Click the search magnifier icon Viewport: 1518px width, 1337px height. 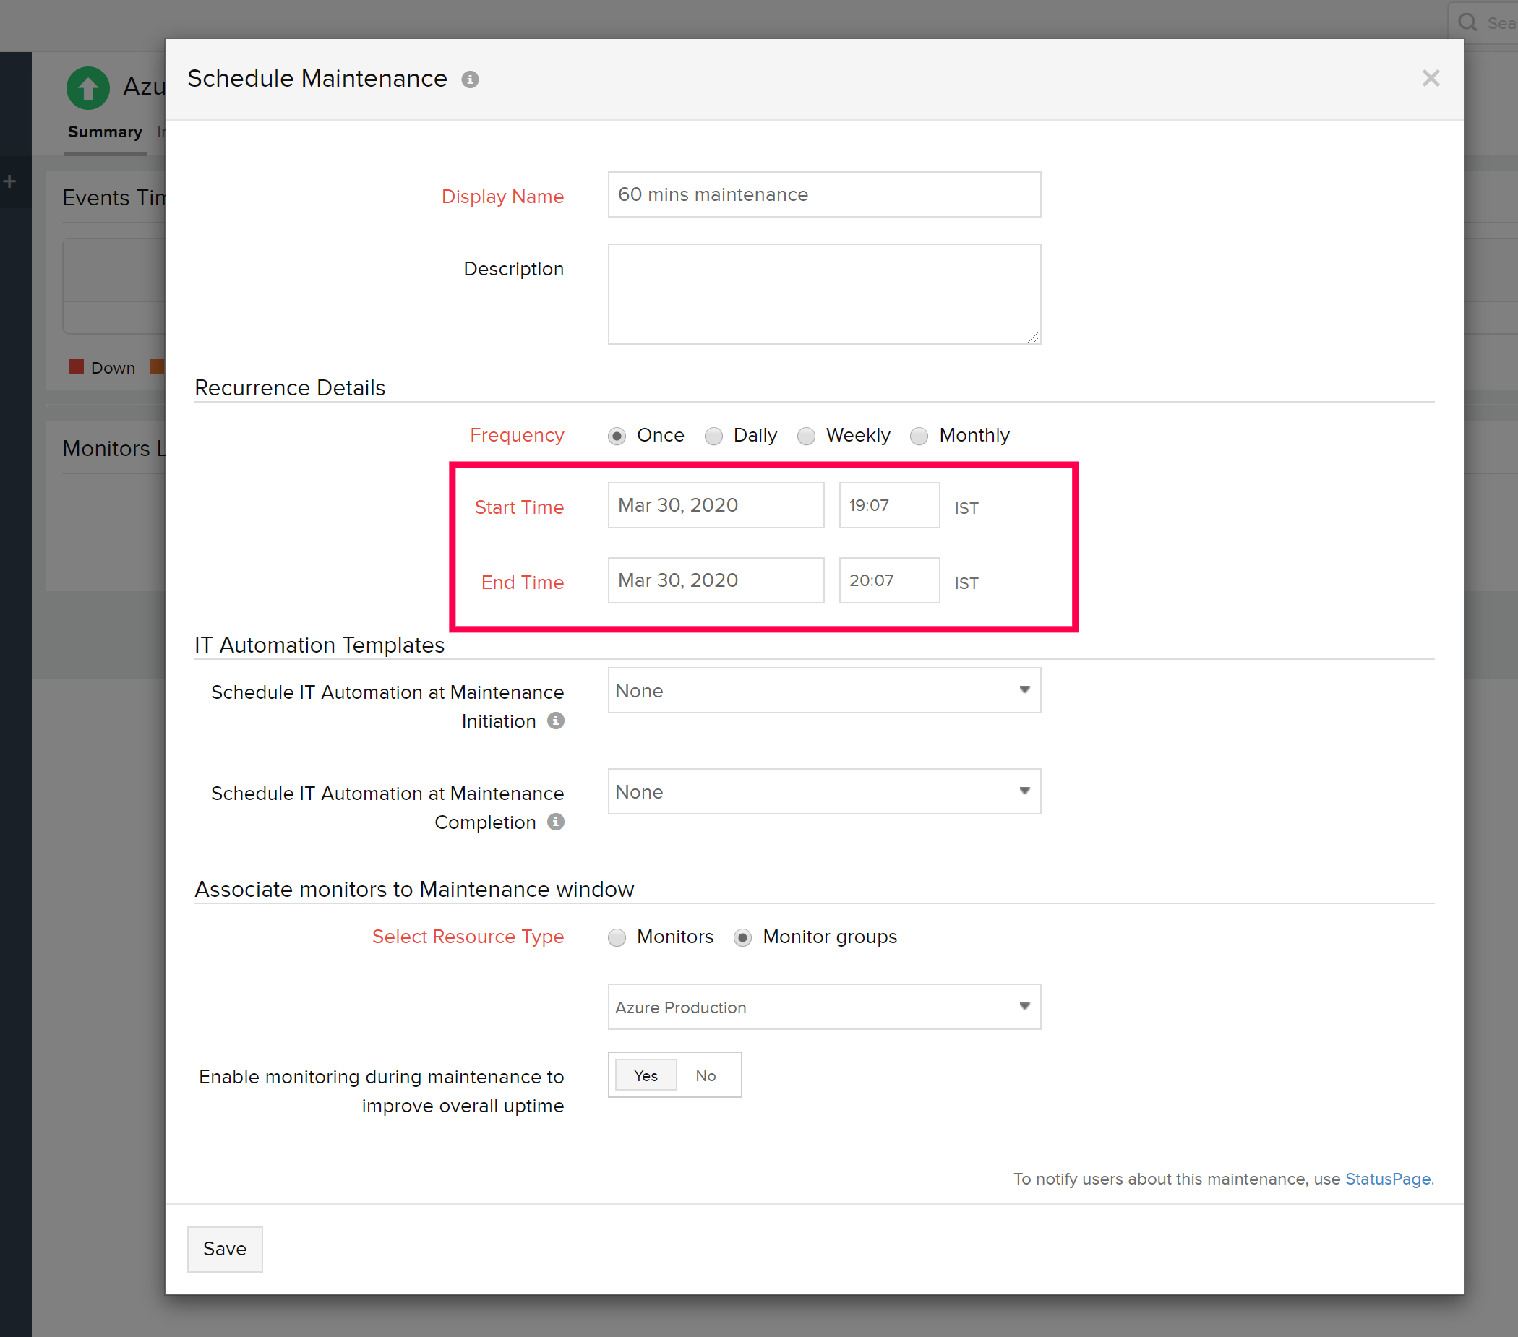(1467, 22)
